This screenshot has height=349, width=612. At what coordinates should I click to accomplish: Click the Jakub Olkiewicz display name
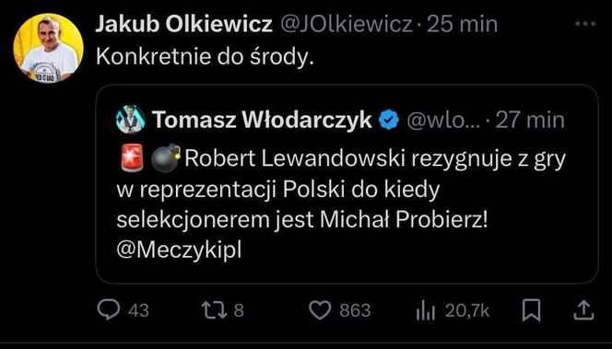click(x=183, y=25)
